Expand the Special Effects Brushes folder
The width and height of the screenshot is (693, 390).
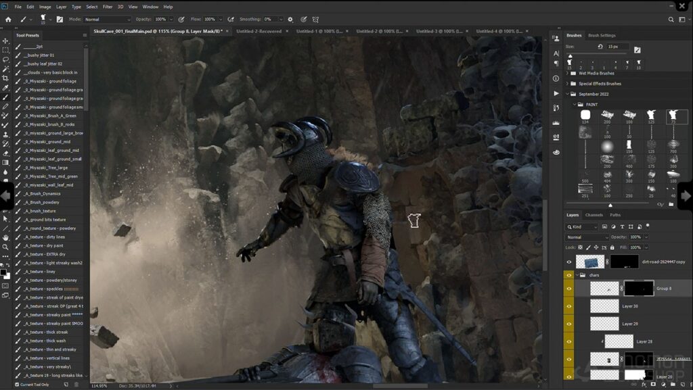pyautogui.click(x=568, y=83)
